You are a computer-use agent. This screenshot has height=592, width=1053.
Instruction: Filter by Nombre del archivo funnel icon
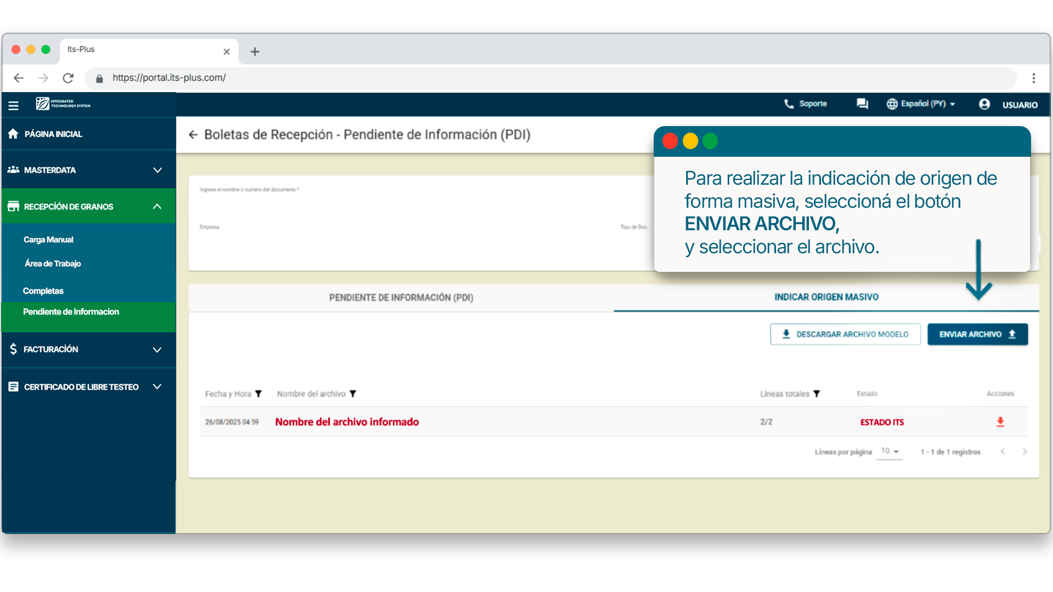pos(353,394)
